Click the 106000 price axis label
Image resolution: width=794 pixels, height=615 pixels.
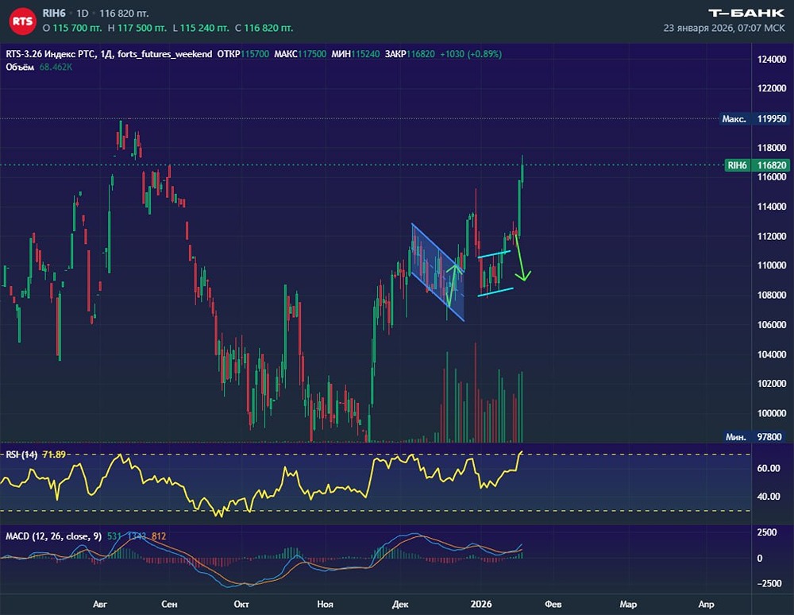(772, 325)
